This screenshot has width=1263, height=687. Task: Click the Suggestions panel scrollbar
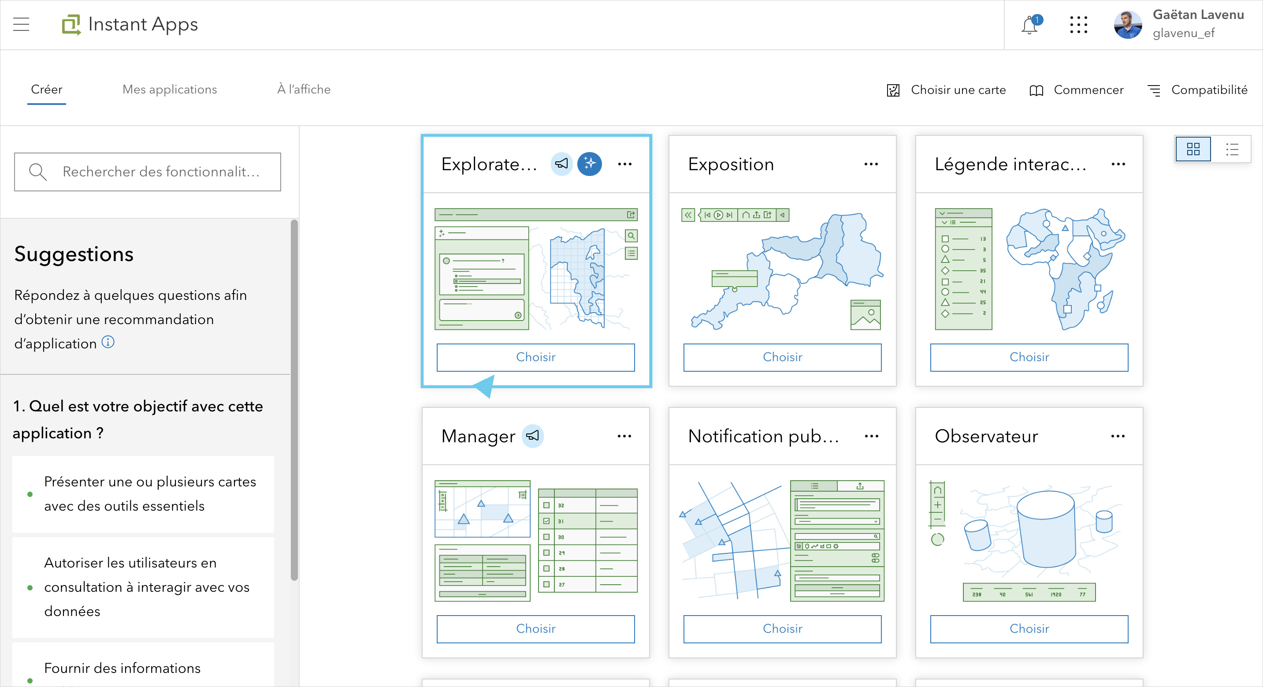(294, 400)
